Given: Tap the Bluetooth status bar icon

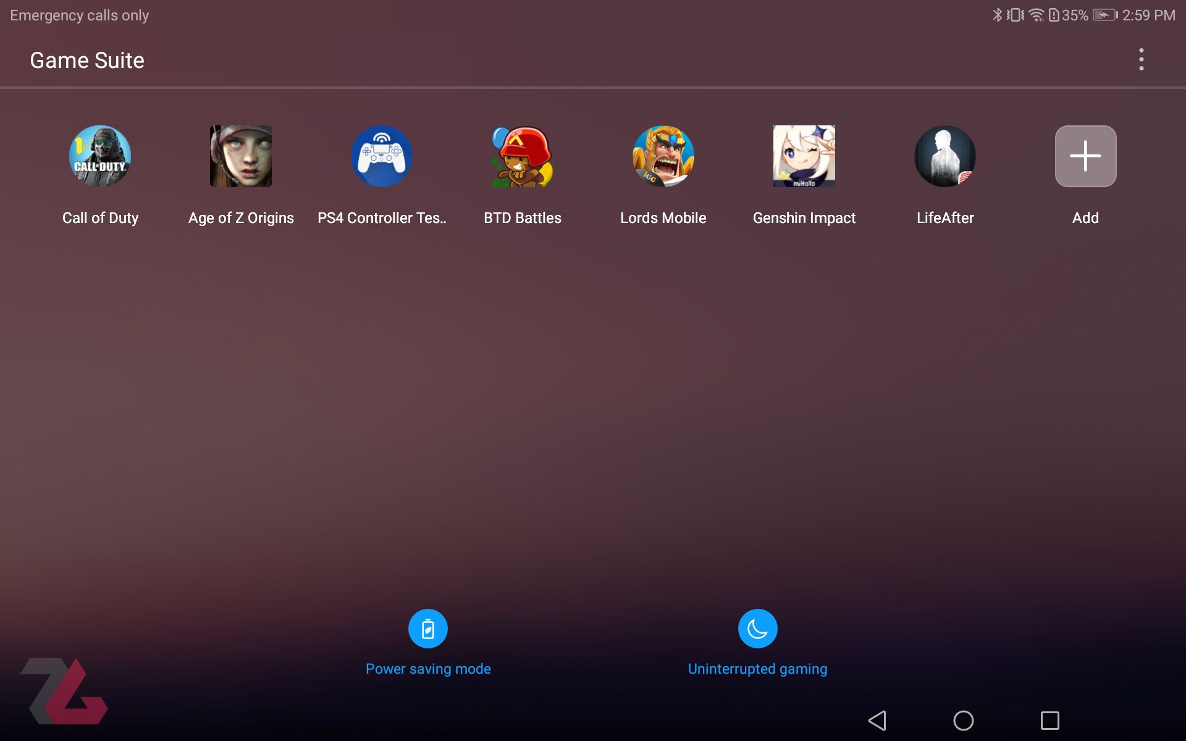Looking at the screenshot, I should pos(997,15).
